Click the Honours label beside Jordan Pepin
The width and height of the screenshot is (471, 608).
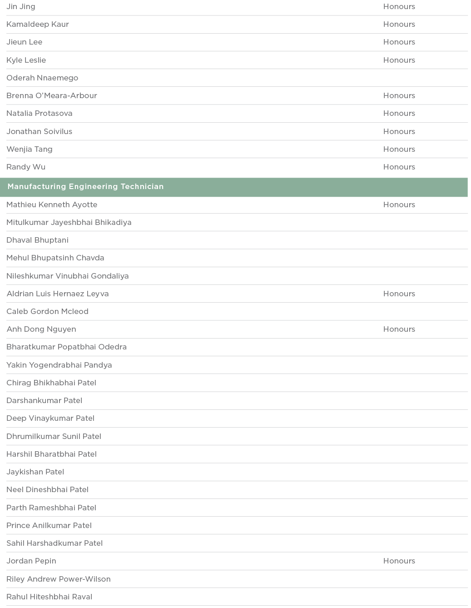(x=399, y=561)
